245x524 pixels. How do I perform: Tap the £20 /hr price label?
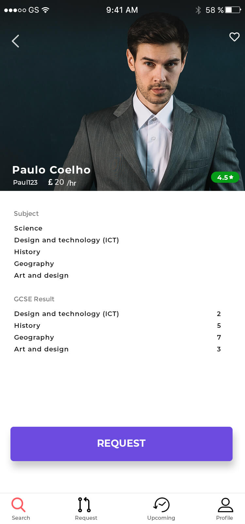[62, 182]
